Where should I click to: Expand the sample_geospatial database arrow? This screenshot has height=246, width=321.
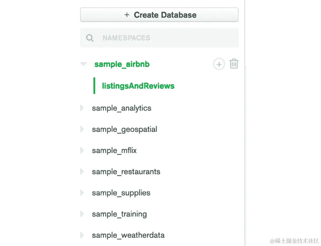[82, 129]
